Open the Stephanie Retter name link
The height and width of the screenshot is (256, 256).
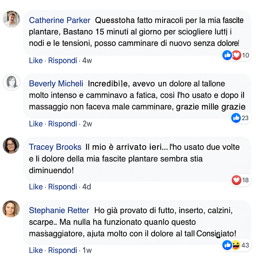tap(59, 210)
